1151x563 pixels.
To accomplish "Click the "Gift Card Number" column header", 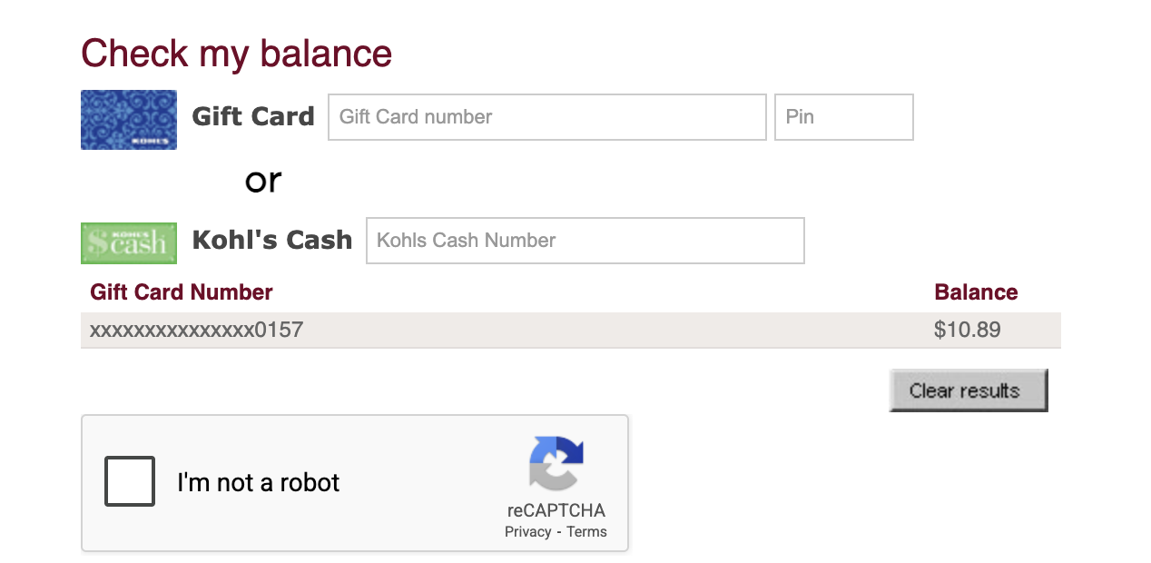I will tap(182, 292).
